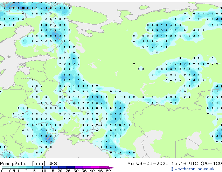The height and width of the screenshot is (172, 222).
Task: Click the 'Precipitation [mm] GFS' title text
Action: 28,163
